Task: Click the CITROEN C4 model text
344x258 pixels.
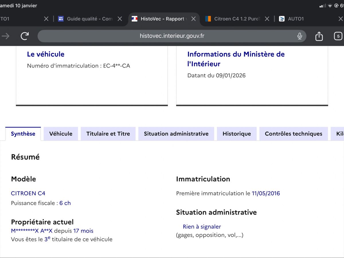Action: (28, 193)
